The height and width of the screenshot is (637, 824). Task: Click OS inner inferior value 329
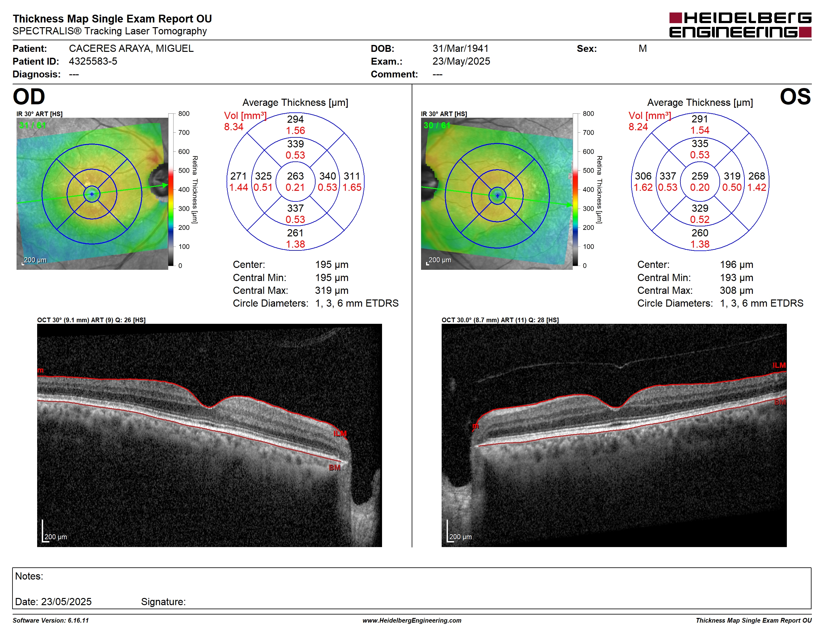[700, 208]
